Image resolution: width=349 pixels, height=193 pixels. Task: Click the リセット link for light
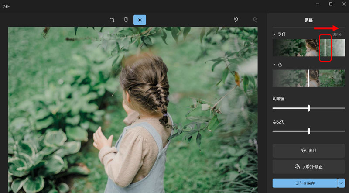[337, 34]
